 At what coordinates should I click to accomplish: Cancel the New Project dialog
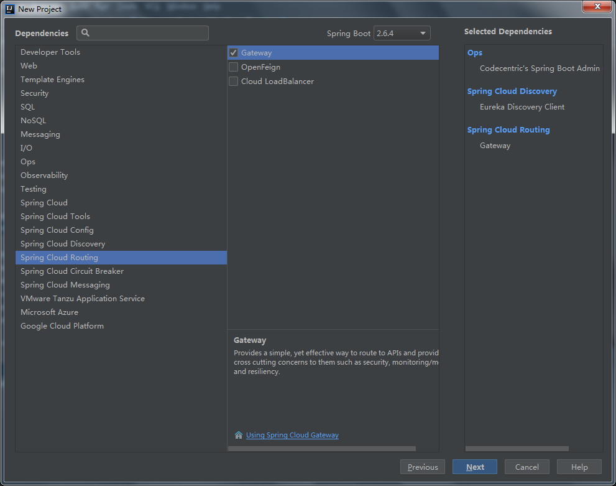[x=527, y=467]
